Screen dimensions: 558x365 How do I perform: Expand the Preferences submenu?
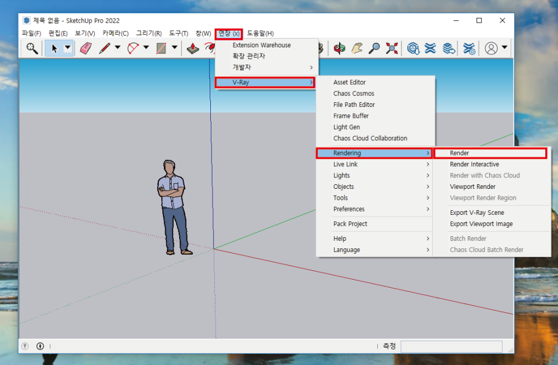[375, 209]
